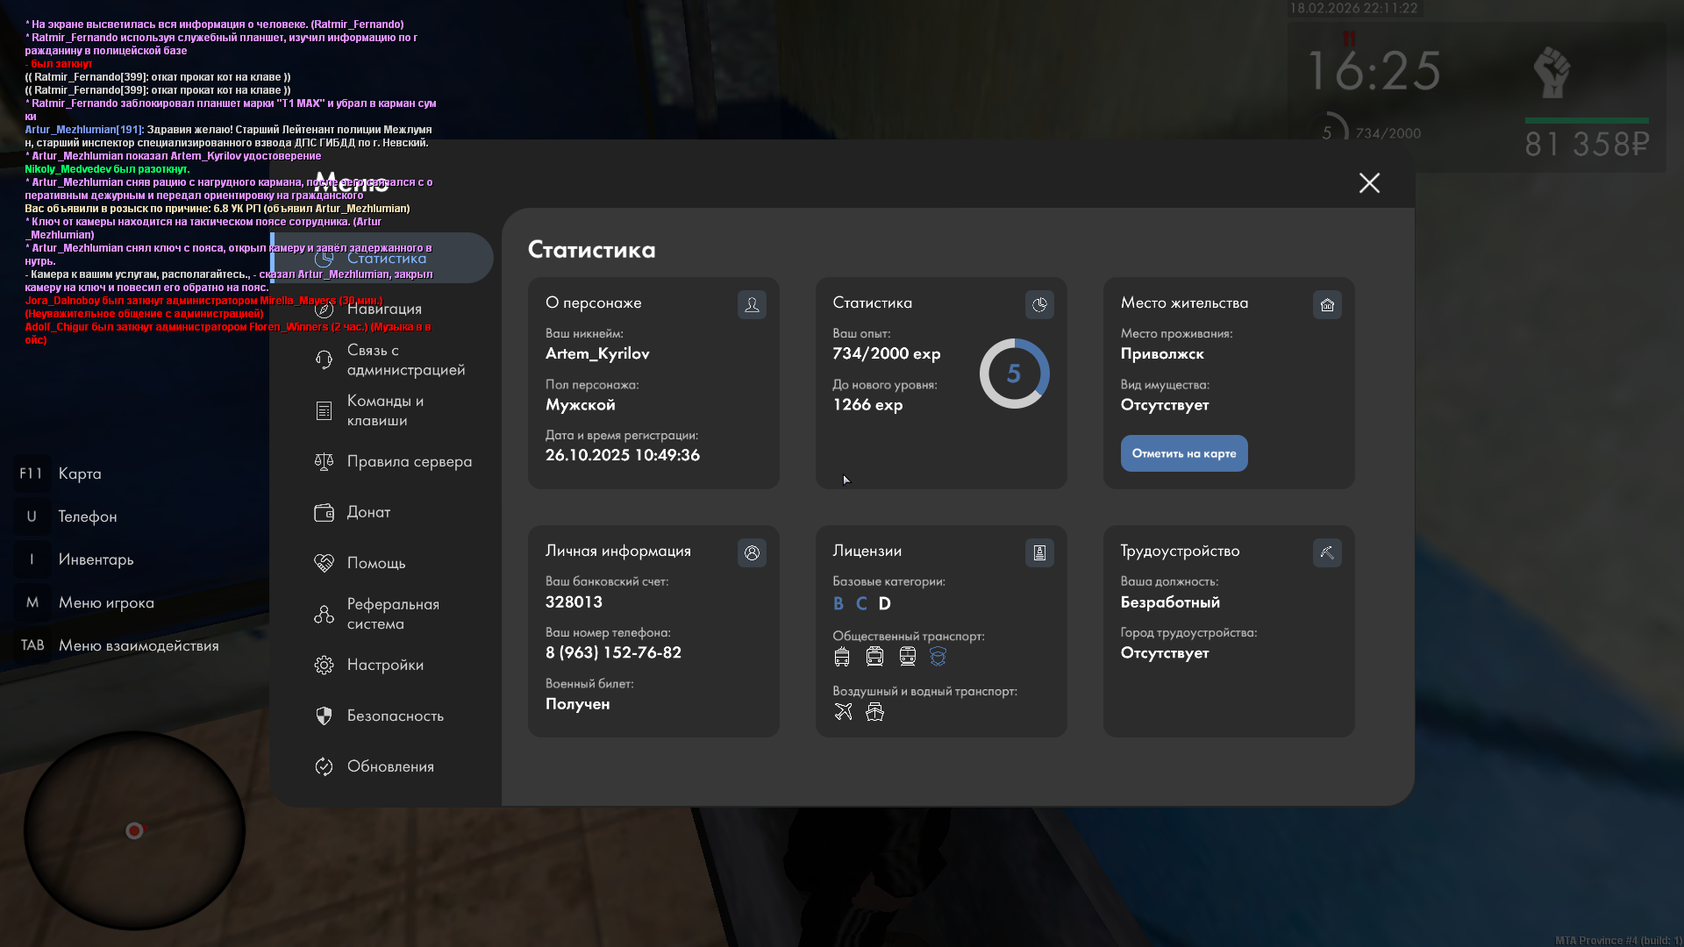Open the Безопасность section
The width and height of the screenshot is (1684, 947).
(395, 716)
